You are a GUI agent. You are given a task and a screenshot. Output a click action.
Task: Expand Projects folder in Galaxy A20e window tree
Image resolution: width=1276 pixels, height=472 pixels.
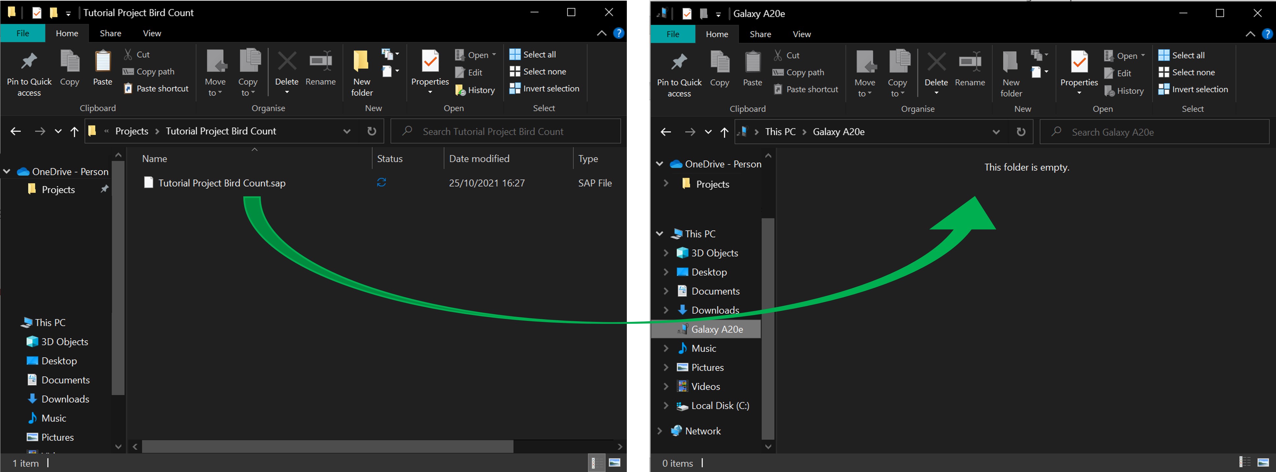pyautogui.click(x=666, y=183)
